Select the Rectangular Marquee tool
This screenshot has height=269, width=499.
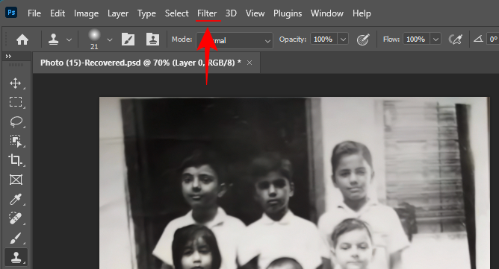pyautogui.click(x=16, y=102)
